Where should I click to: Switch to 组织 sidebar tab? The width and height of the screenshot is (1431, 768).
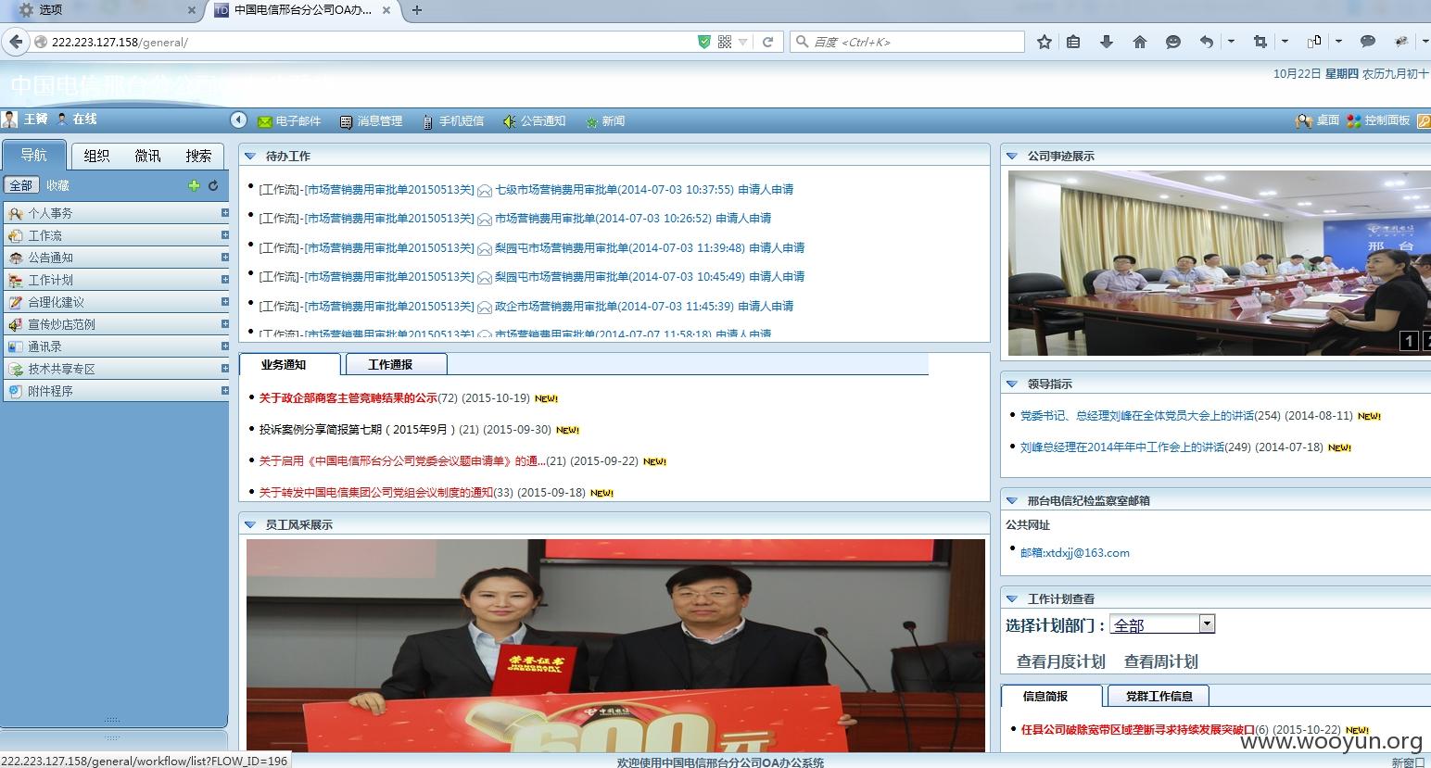coord(96,156)
